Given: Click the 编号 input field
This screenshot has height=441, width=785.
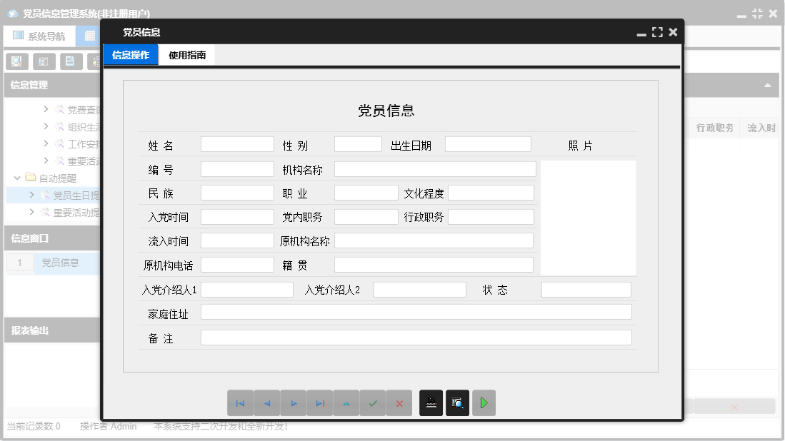Looking at the screenshot, I should click(237, 169).
